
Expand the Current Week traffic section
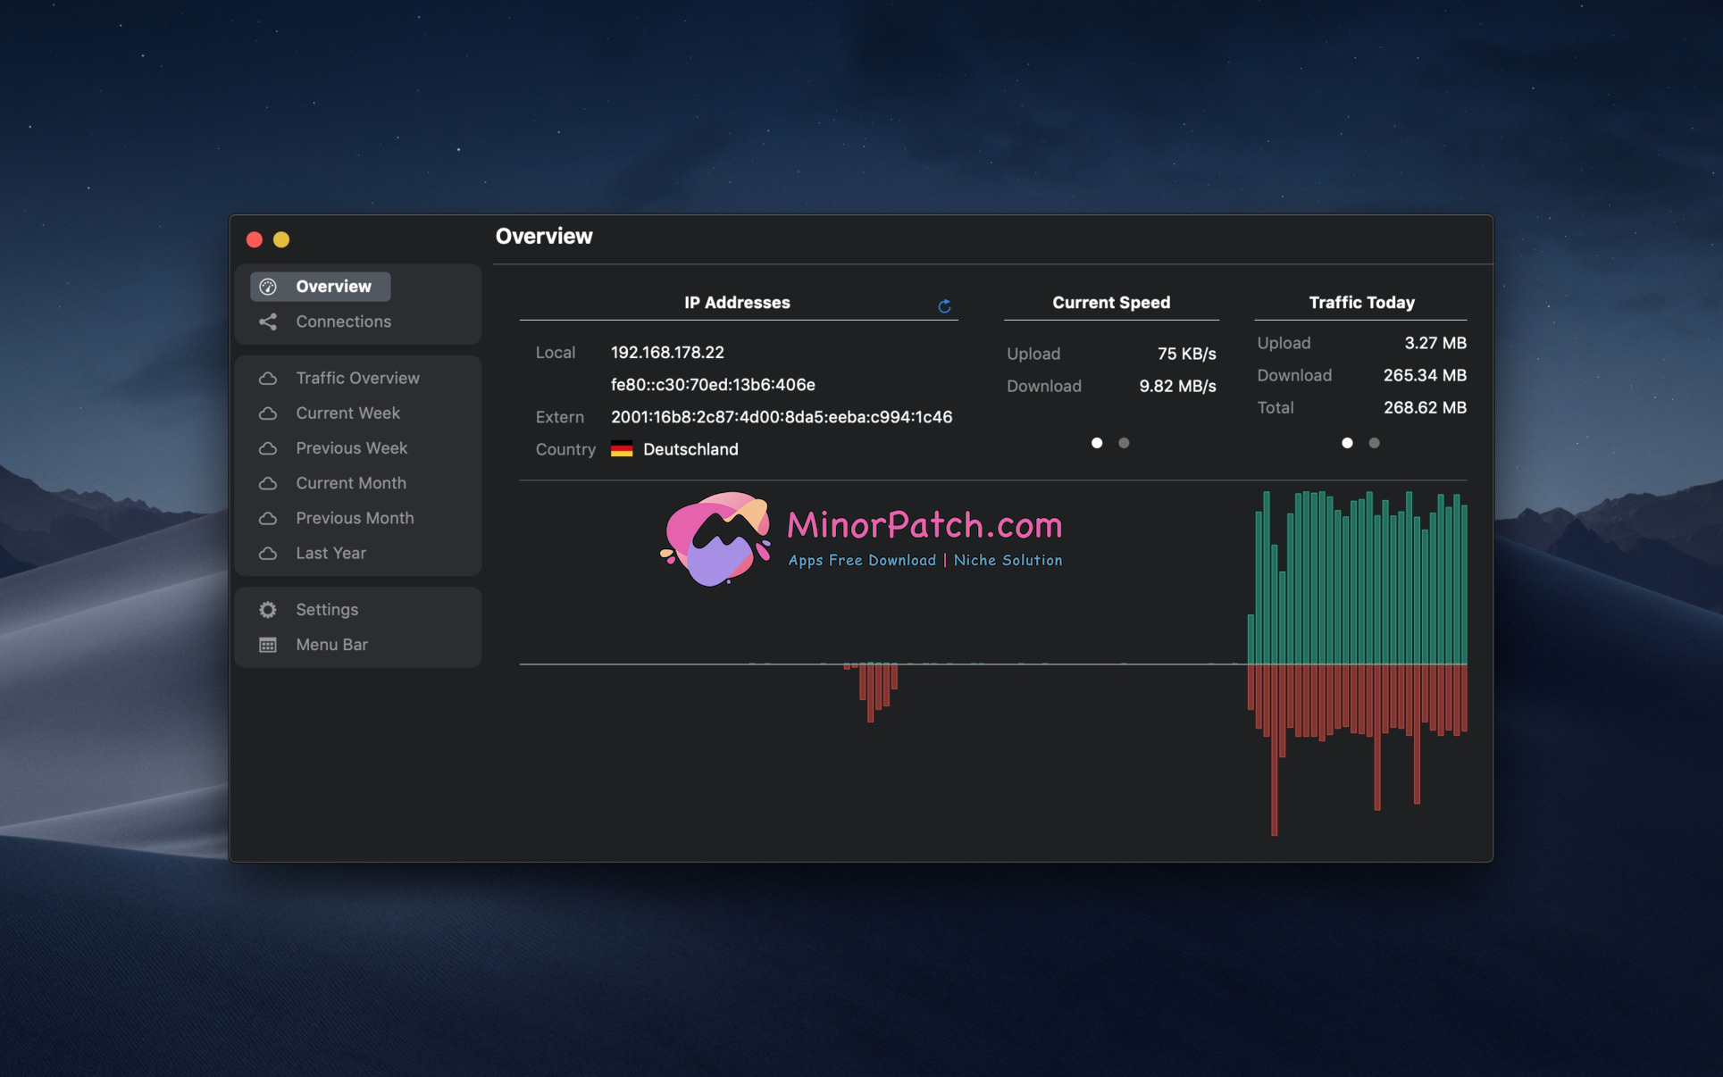pyautogui.click(x=346, y=412)
